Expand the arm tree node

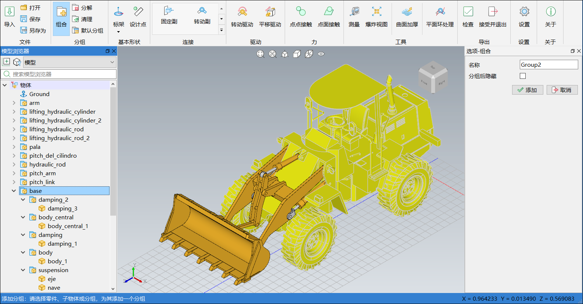(14, 103)
